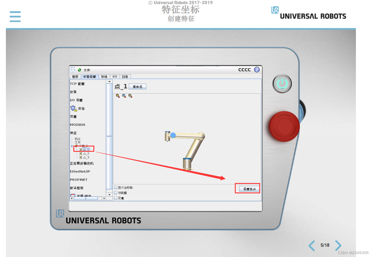Click the 重命名 rename button
This screenshot has height=257, width=373.
tap(138, 87)
